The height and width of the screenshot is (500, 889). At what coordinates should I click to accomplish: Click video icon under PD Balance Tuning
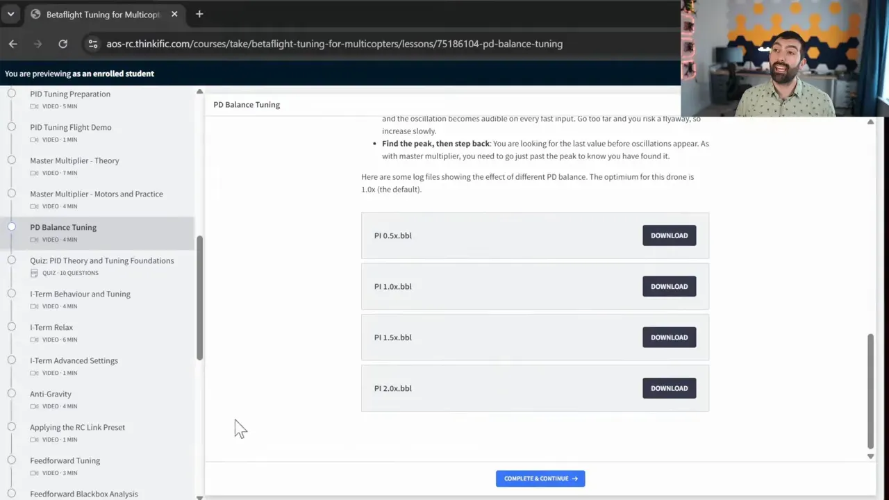(34, 240)
